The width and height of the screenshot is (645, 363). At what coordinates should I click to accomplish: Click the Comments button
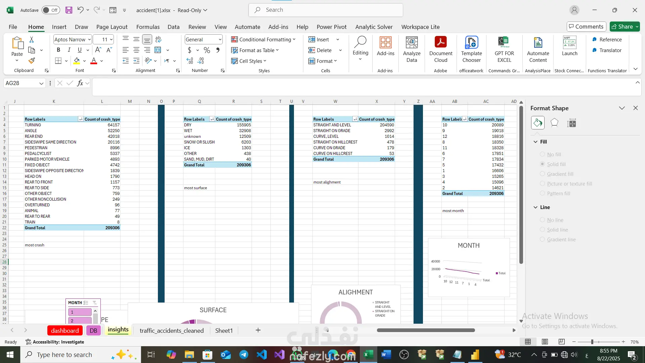586,27
